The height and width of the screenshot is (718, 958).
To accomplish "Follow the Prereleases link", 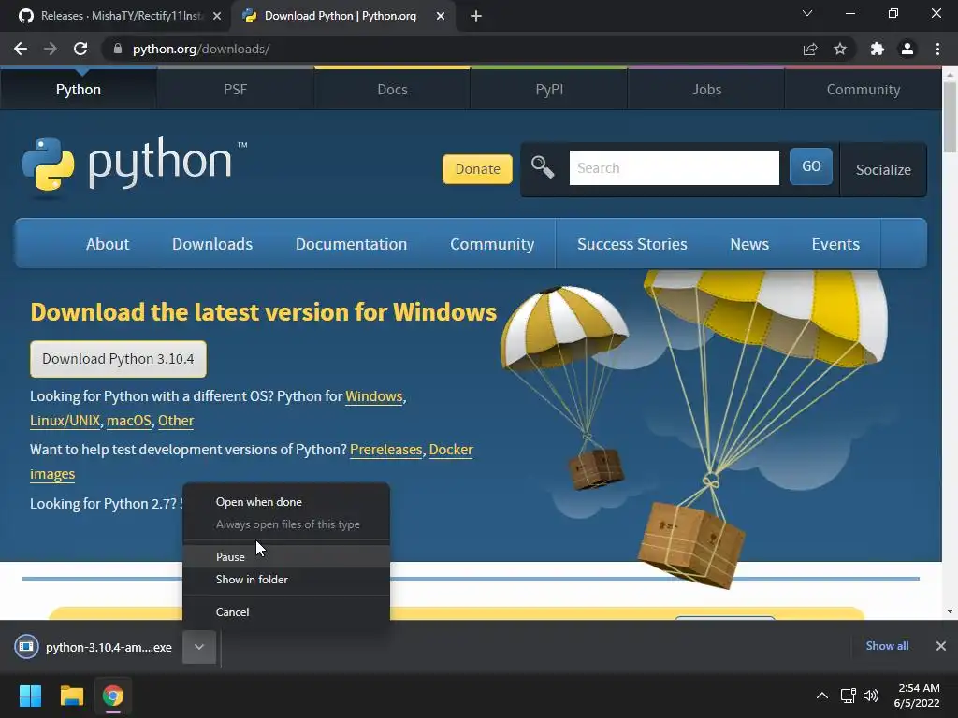I will (386, 450).
